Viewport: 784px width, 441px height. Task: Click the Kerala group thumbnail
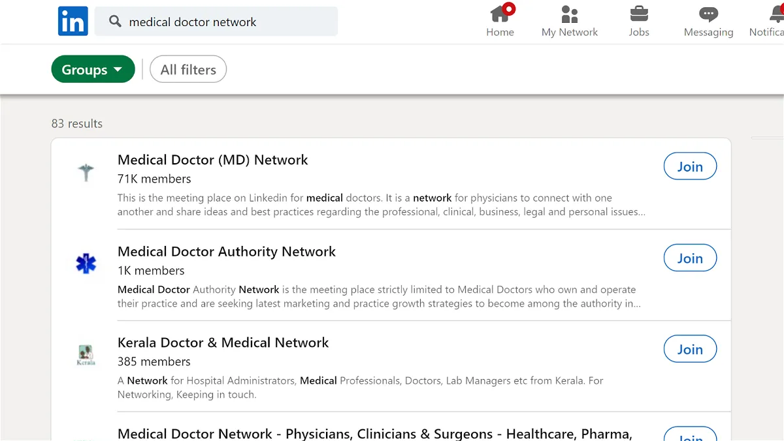pos(86,355)
